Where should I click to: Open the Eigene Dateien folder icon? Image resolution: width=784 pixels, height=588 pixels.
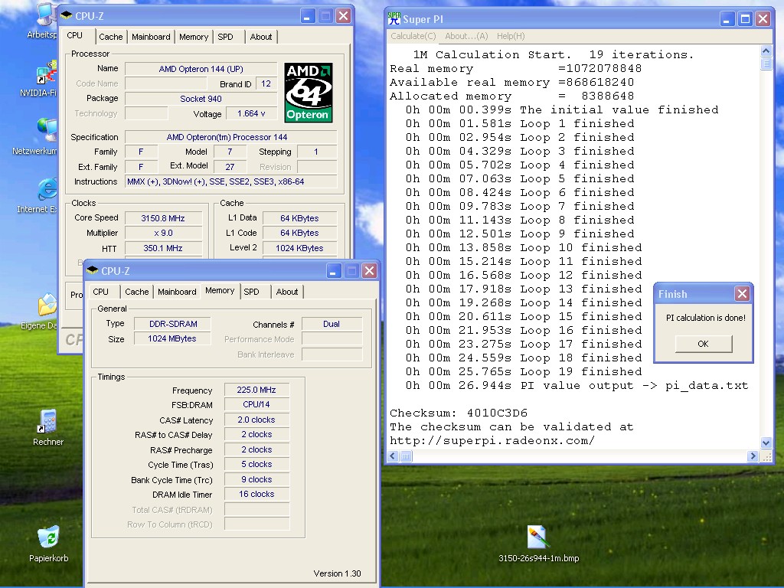tap(47, 306)
